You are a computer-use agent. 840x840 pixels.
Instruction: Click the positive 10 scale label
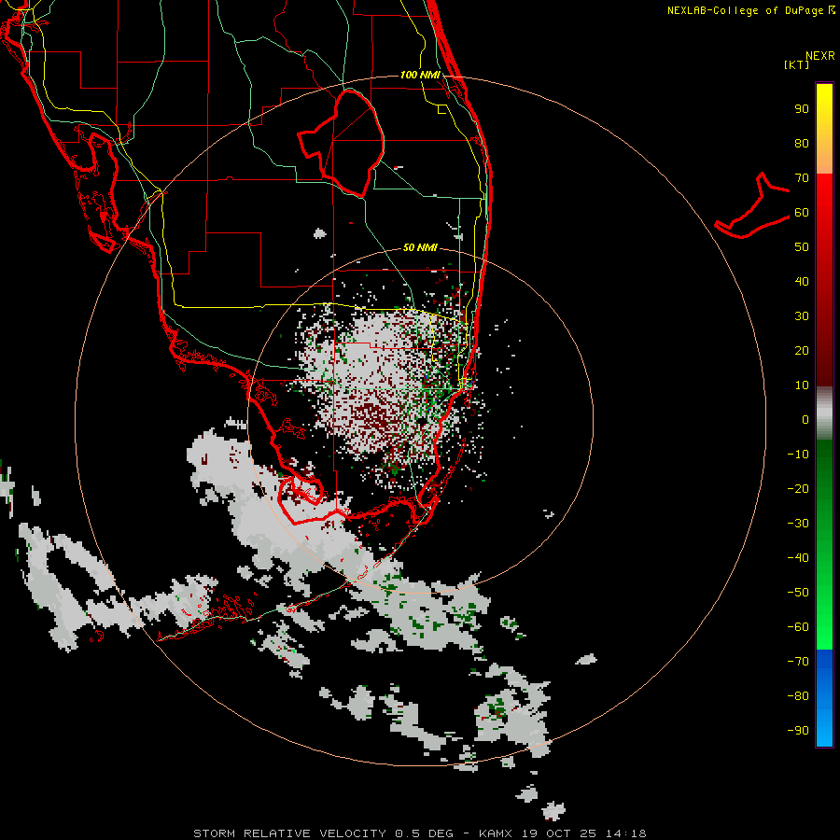point(802,385)
